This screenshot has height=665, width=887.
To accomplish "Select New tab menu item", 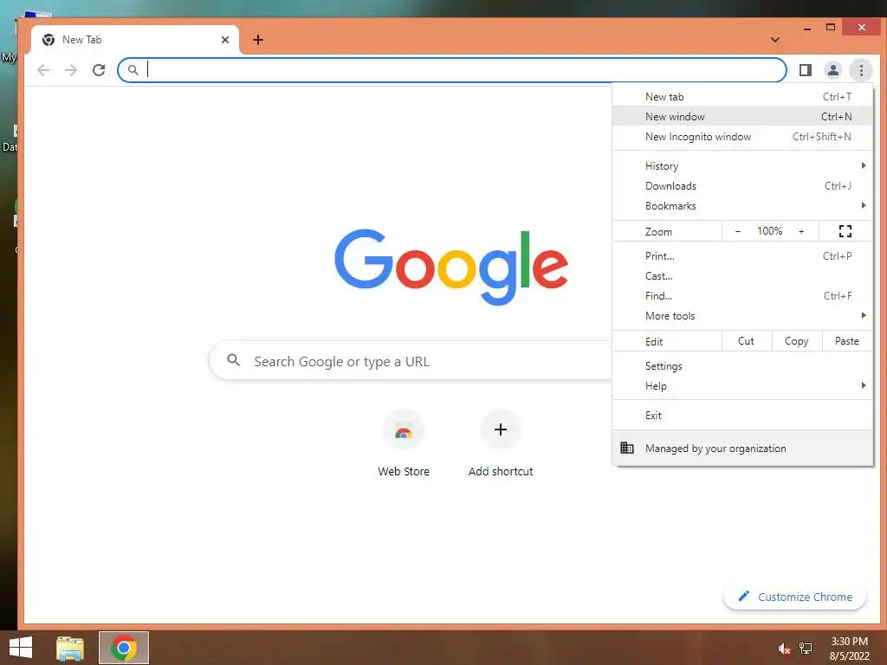I will click(x=742, y=97).
